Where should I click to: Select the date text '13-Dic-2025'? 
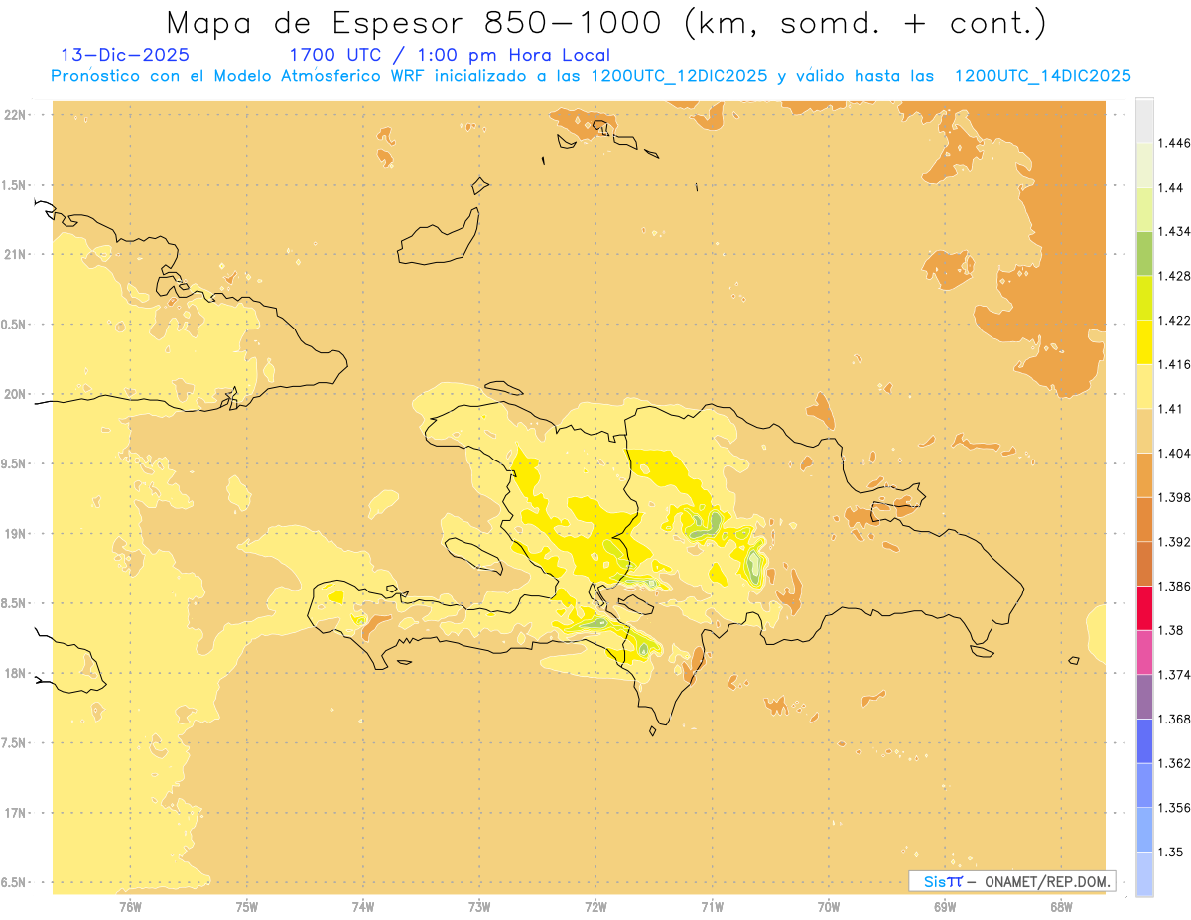(x=125, y=55)
